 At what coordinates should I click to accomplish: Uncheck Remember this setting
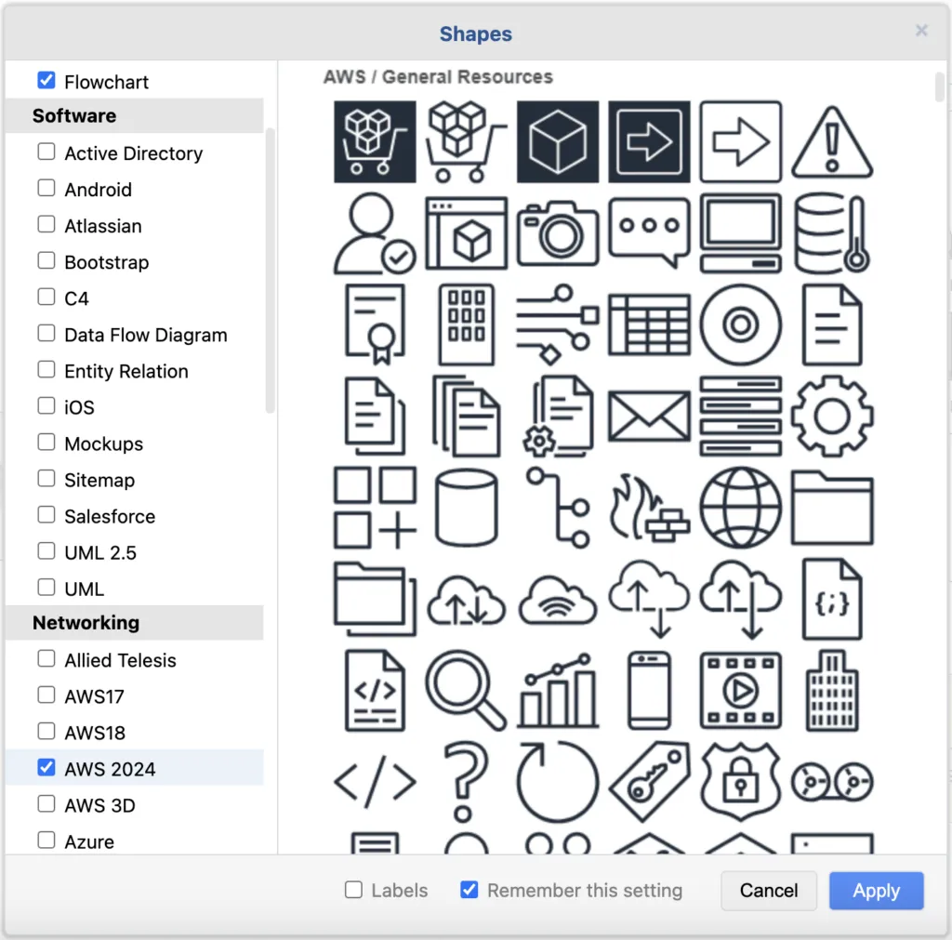(469, 890)
